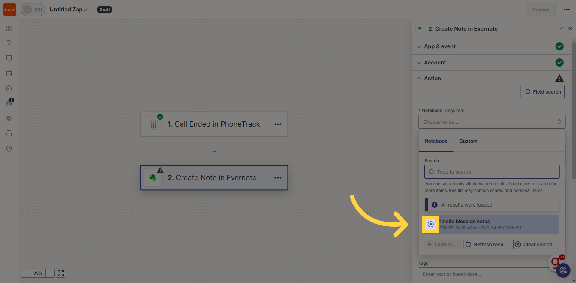Click the Load more button
This screenshot has height=283, width=576.
click(x=443, y=244)
